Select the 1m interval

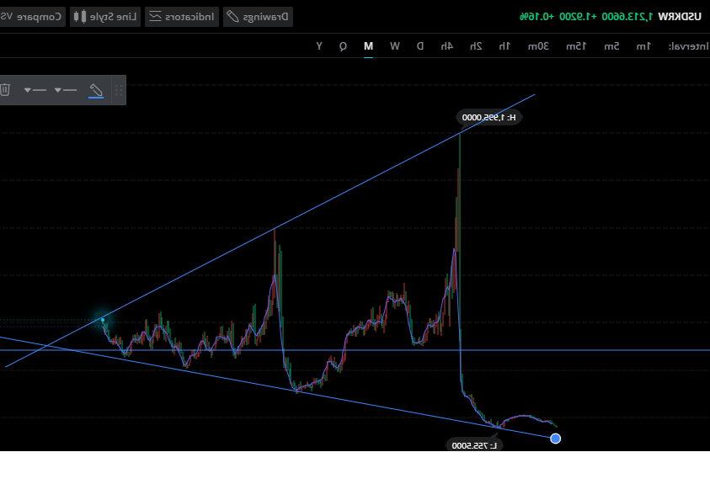643,45
